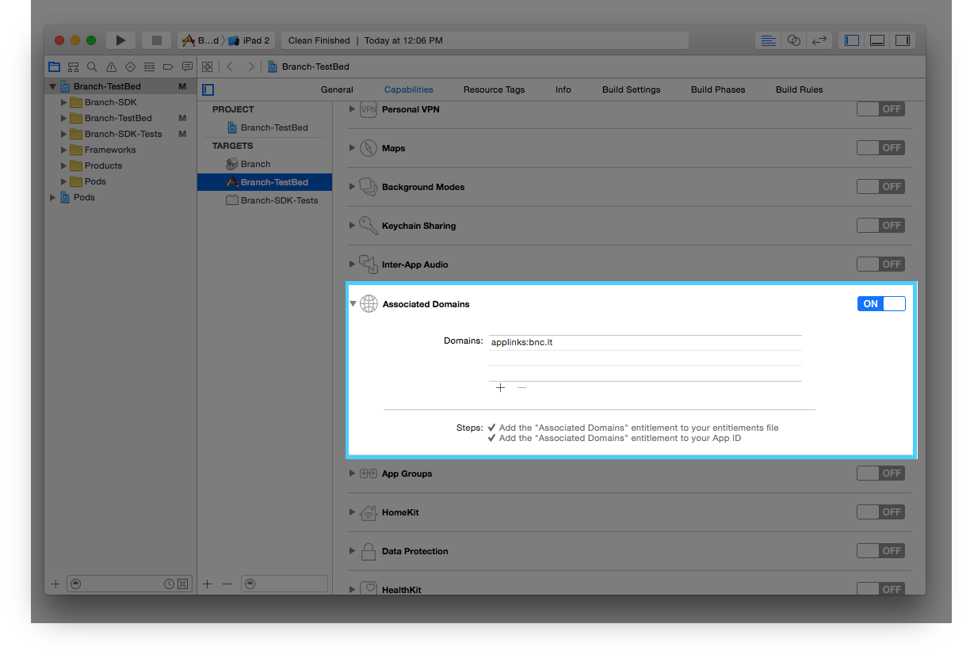Image resolution: width=970 pixels, height=658 pixels.
Task: Stop the running build
Action: (156, 40)
